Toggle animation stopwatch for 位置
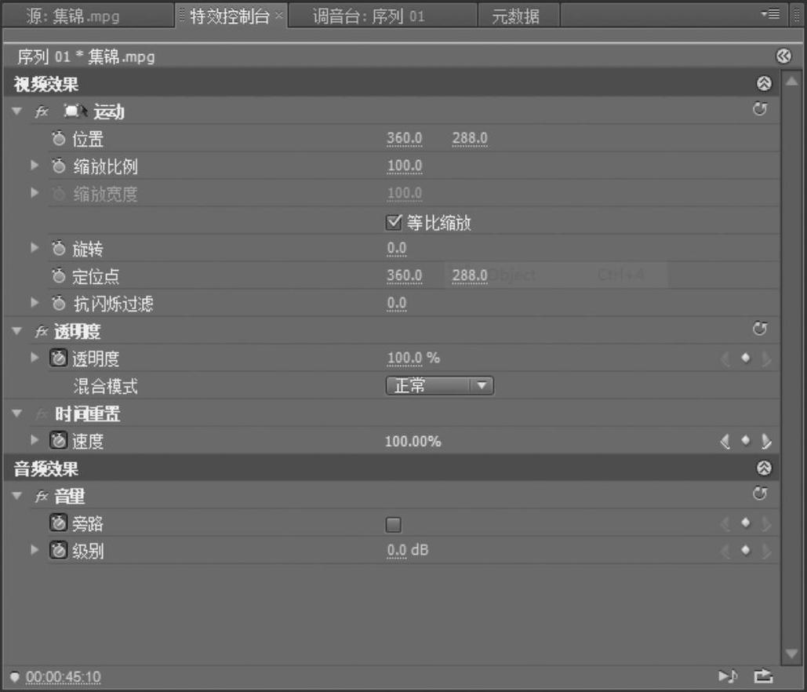The width and height of the screenshot is (807, 692). tap(59, 138)
